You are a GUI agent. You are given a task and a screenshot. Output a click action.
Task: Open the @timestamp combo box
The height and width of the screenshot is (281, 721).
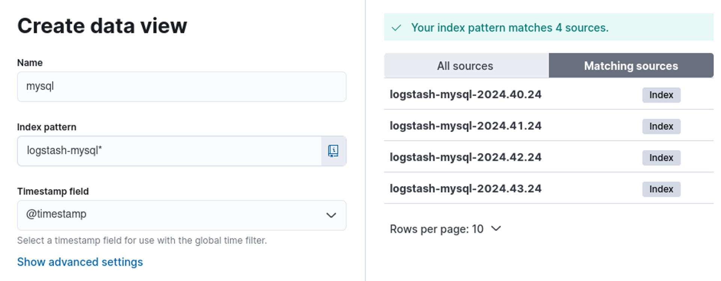coord(173,215)
